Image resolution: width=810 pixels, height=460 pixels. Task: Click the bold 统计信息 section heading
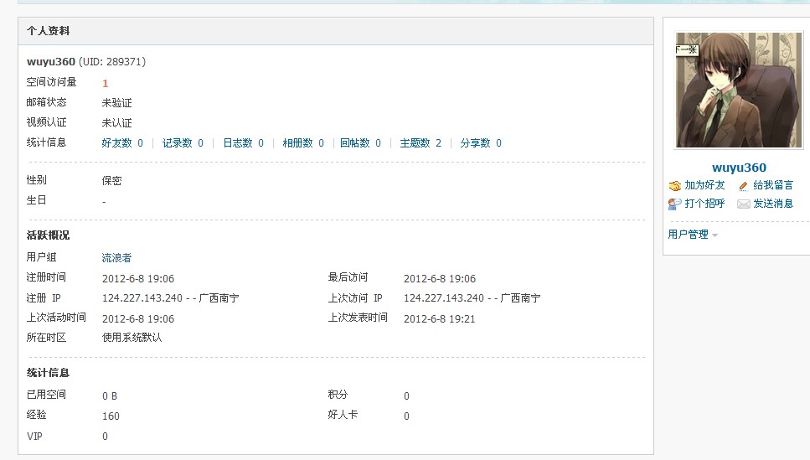(48, 373)
